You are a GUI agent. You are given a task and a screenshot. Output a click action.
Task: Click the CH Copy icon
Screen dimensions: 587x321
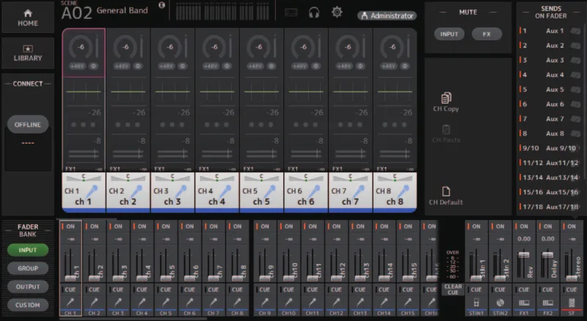coord(446,97)
